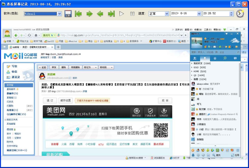Click the KTV category link

coord(101,144)
